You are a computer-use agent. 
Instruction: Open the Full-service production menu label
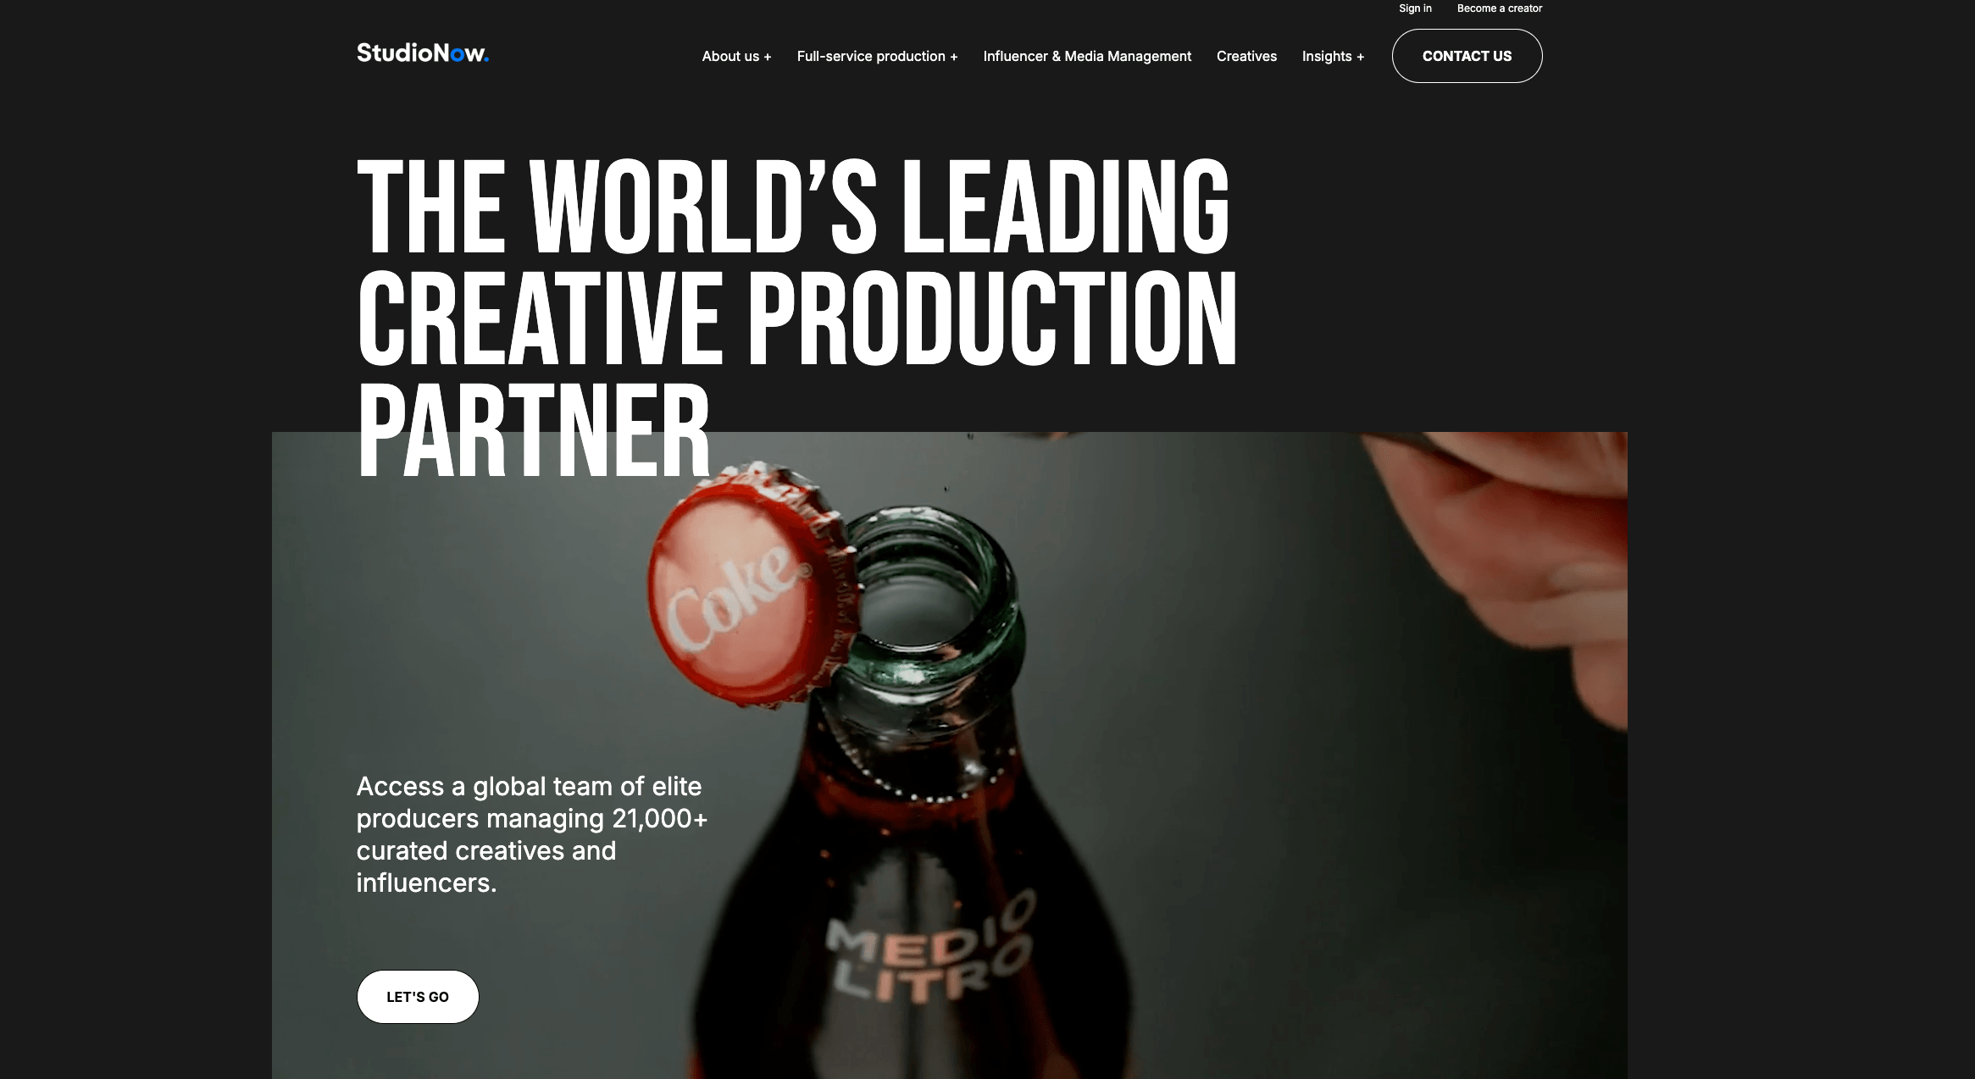tap(871, 56)
